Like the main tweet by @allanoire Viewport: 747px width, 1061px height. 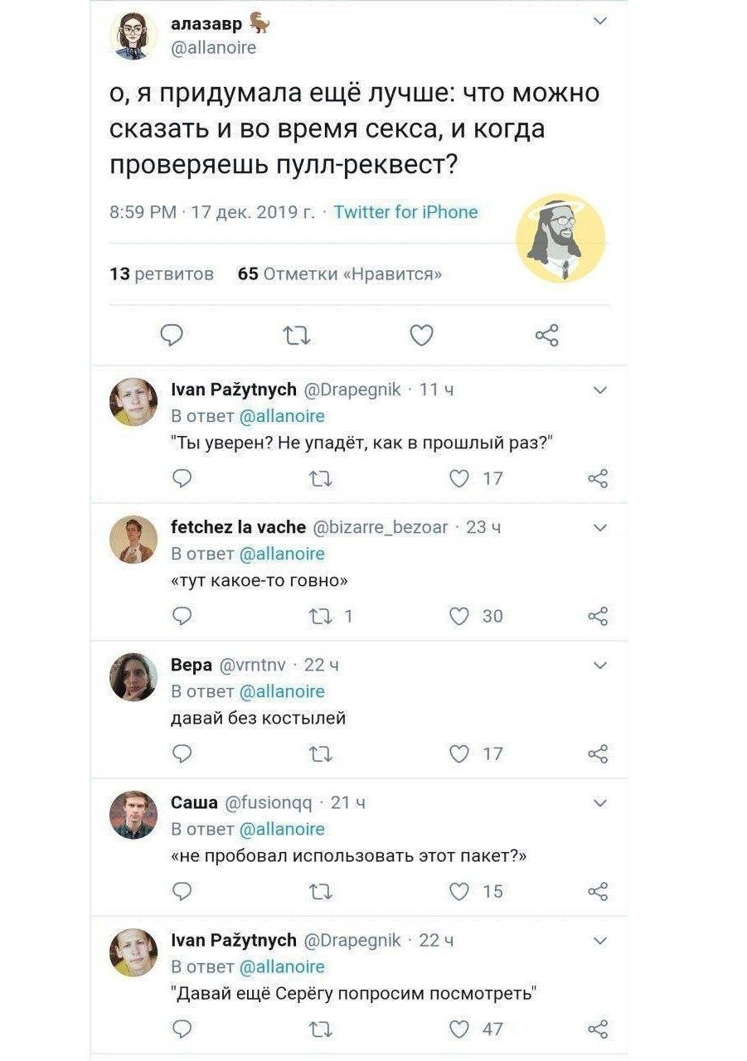(422, 335)
